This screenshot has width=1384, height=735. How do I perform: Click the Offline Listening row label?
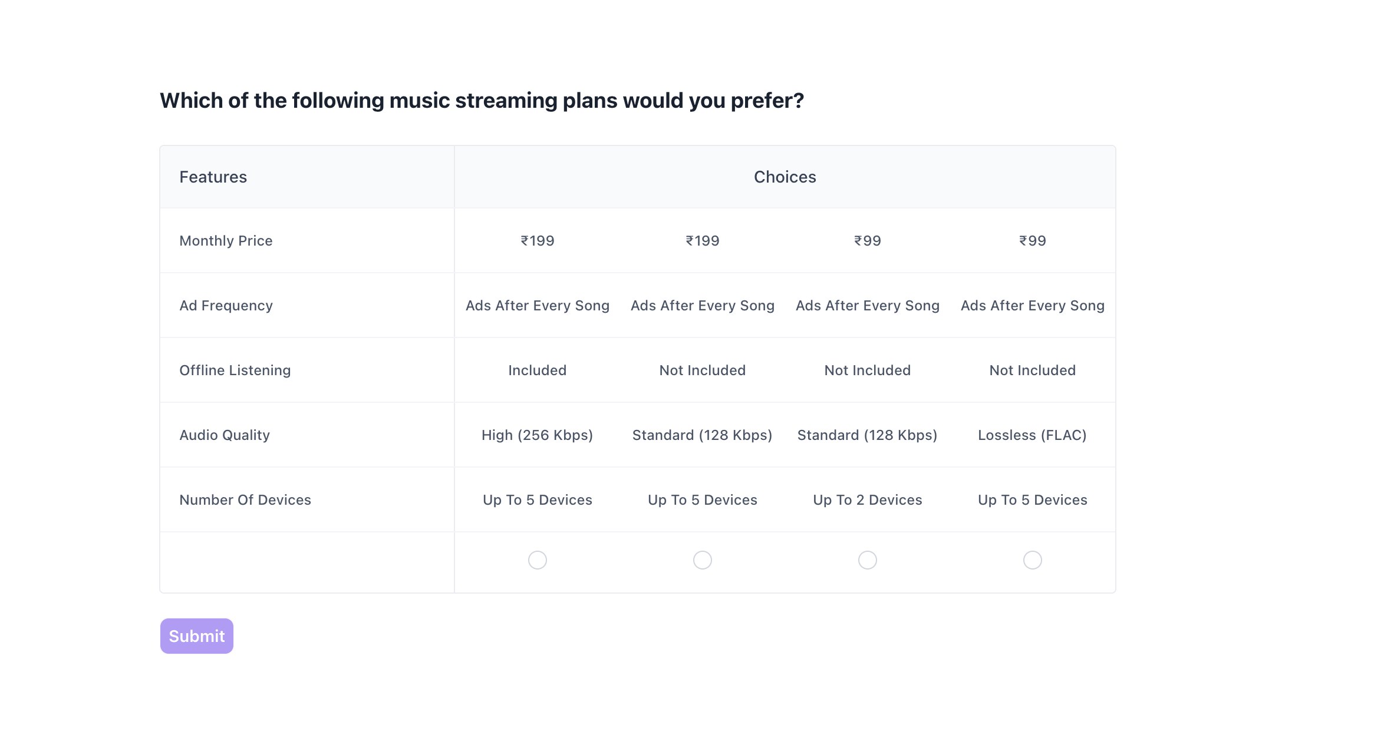tap(235, 370)
